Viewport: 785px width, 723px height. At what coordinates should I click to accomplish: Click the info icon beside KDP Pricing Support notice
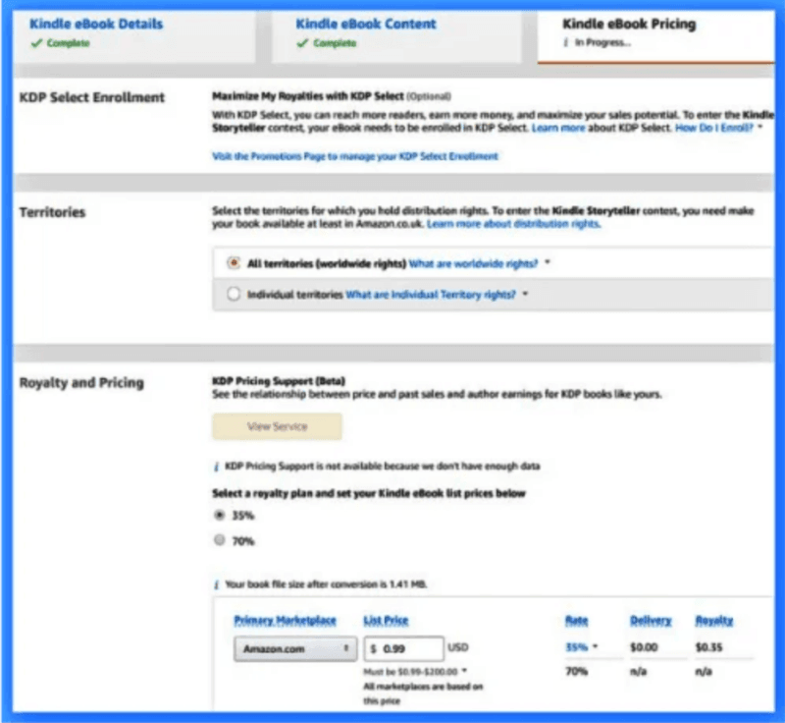click(x=216, y=467)
